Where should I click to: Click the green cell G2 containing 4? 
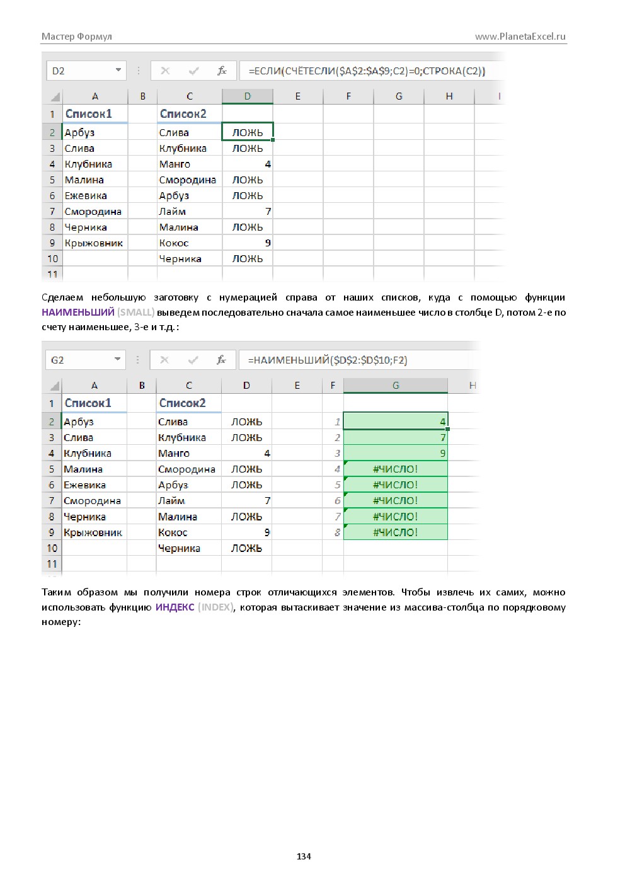point(396,422)
